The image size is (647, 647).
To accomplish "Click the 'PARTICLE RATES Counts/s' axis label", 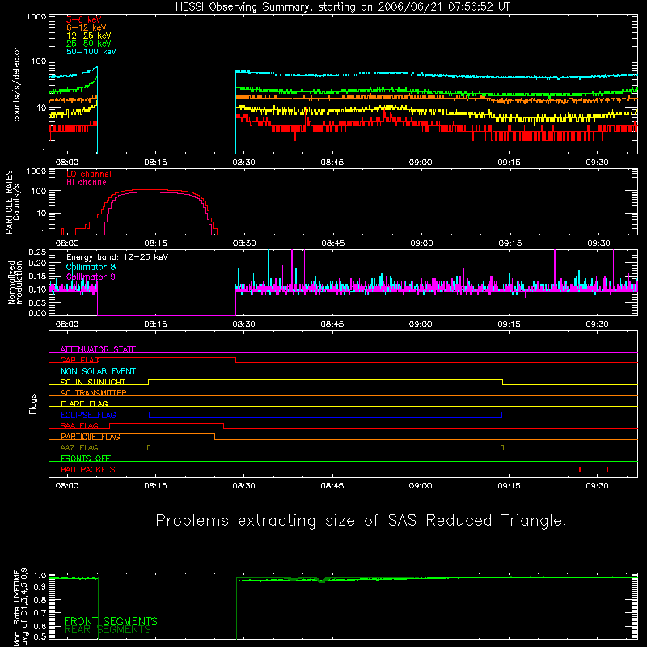I will (12, 202).
